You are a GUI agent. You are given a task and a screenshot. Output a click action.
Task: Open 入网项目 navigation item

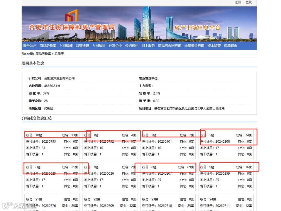click(x=99, y=46)
